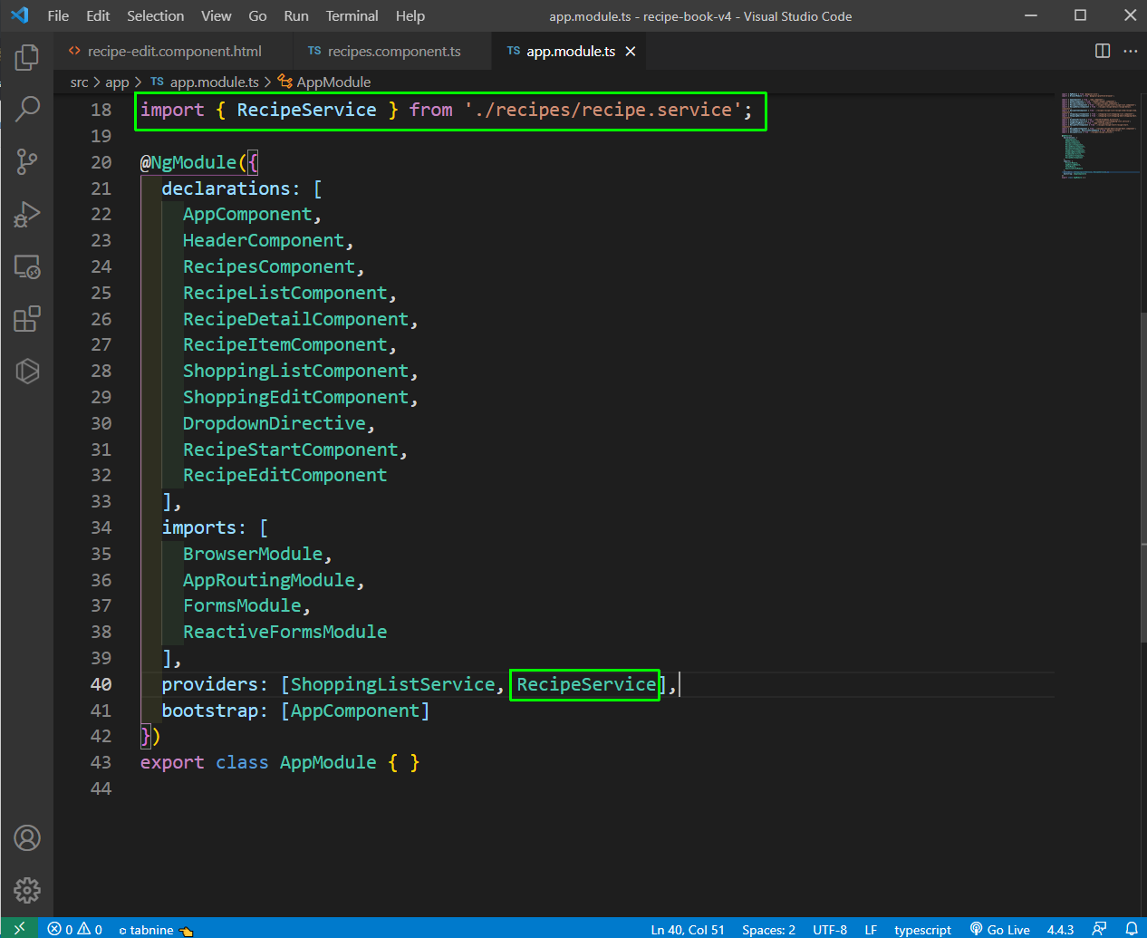The width and height of the screenshot is (1147, 938).
Task: Click Ln 40, Col 51 to go to line
Action: tap(688, 929)
